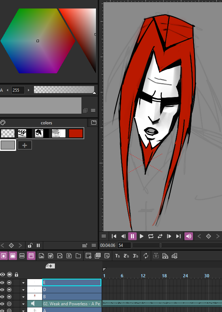Select the 02. Weak and Powerless audio layer
The width and height of the screenshot is (222, 312).
click(72, 304)
